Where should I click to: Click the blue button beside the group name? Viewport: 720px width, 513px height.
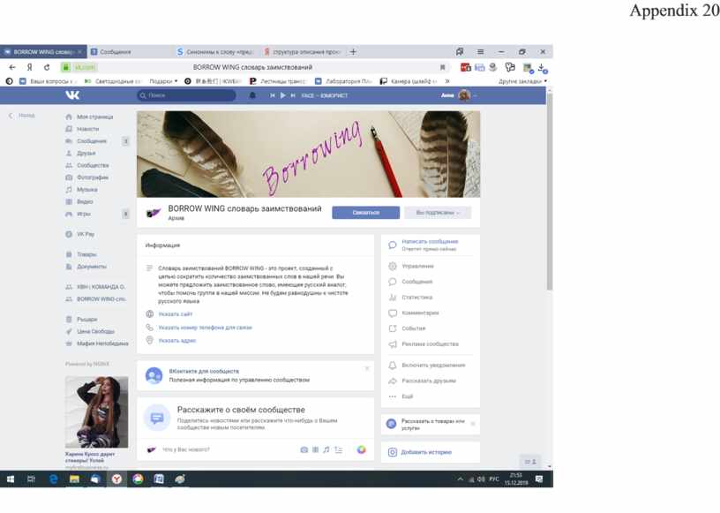point(365,213)
